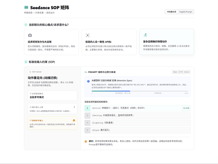The width and height of the screenshot is (218, 164).
Task: Click the 图片输入上限 limit box
Action: point(52,109)
